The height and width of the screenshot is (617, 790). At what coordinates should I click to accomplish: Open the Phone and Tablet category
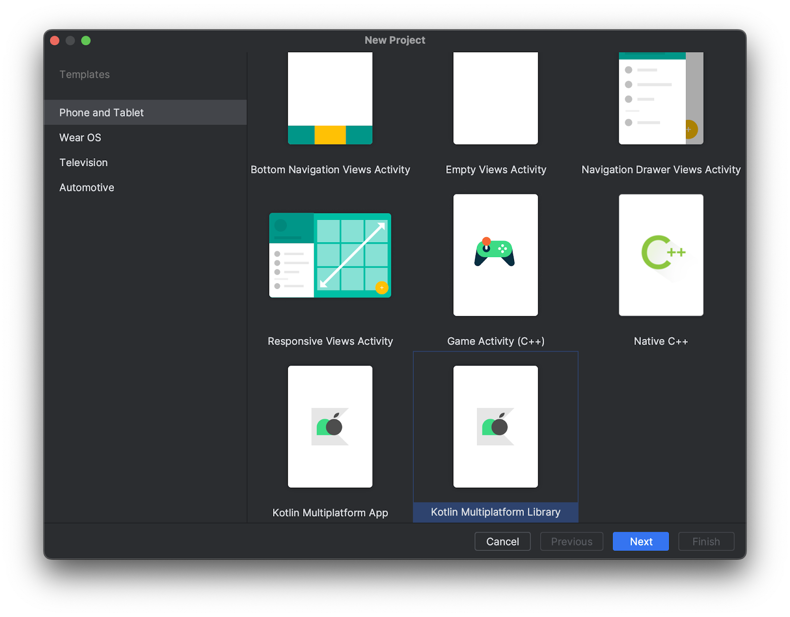pyautogui.click(x=145, y=112)
